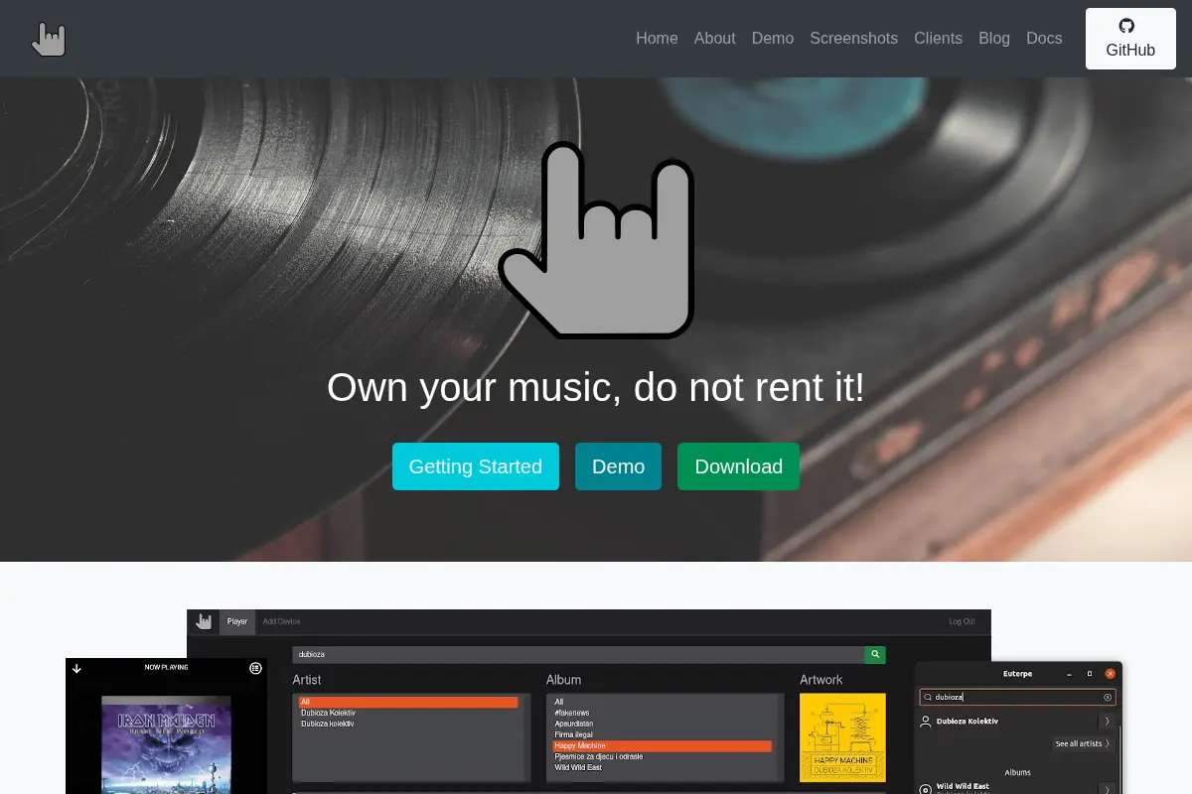The height and width of the screenshot is (794, 1192).
Task: Go to the Home nav item
Action: coord(657,39)
